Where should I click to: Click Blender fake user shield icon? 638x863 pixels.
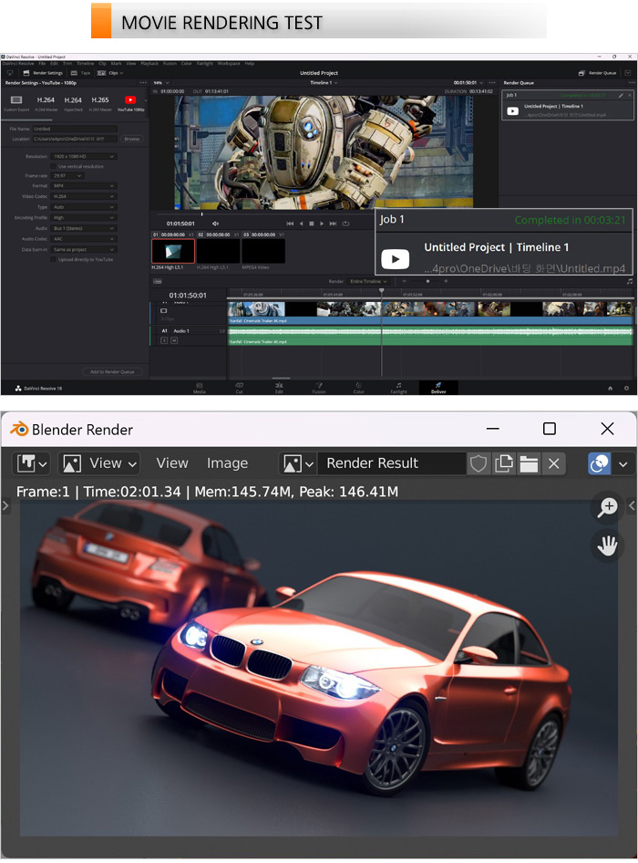tap(478, 463)
